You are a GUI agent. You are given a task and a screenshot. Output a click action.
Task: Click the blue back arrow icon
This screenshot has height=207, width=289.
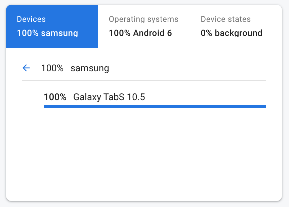tap(26, 68)
